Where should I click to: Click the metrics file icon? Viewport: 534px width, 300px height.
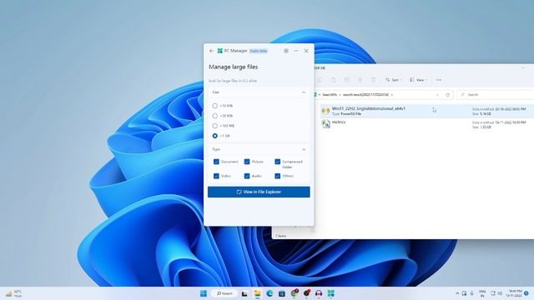tap(326, 124)
